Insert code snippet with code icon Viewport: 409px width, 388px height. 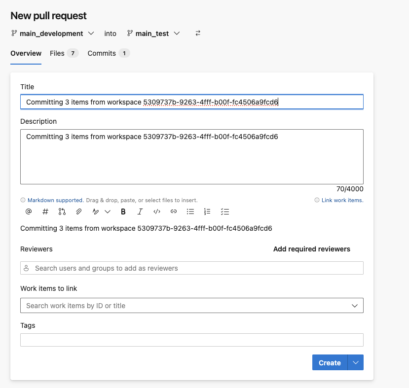coord(157,212)
